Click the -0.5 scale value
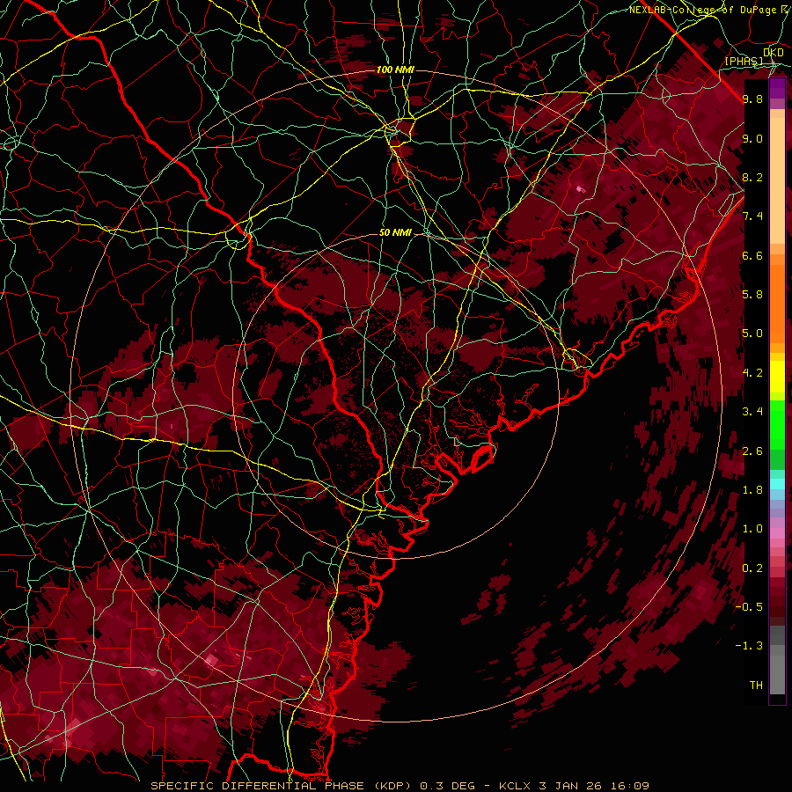The image size is (792, 792). click(x=749, y=607)
